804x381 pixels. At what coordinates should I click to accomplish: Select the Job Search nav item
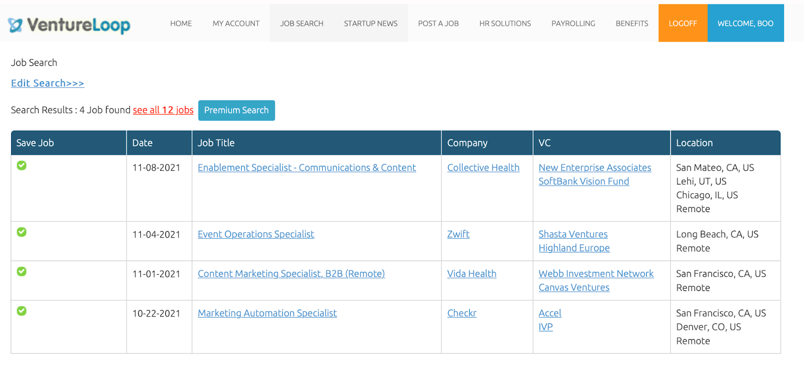pyautogui.click(x=302, y=23)
